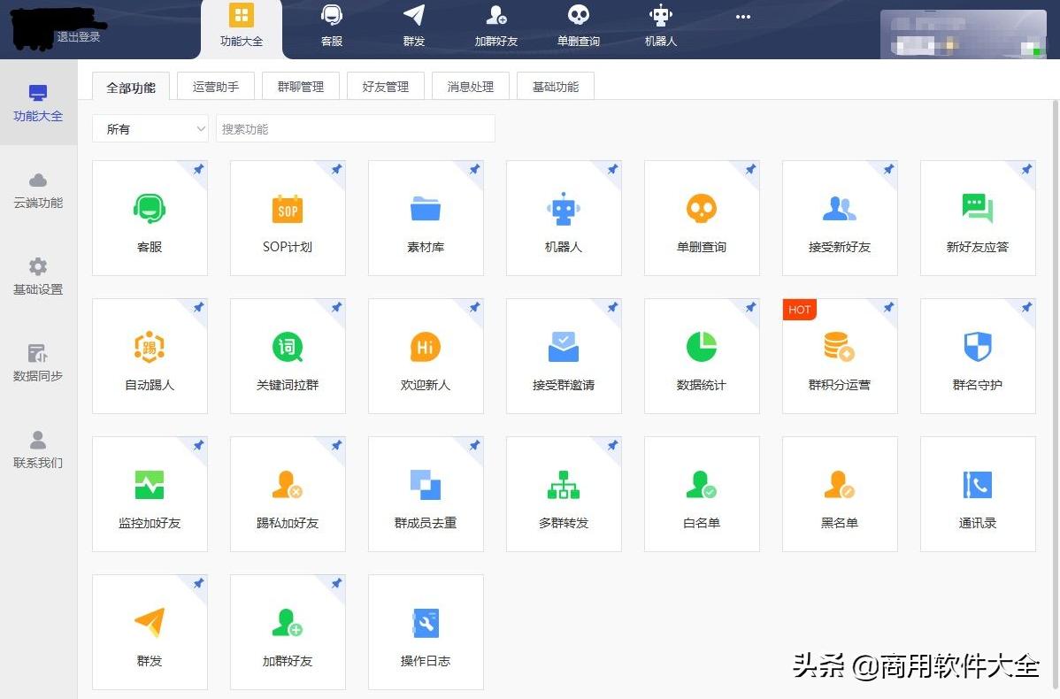
Task: Click 退出登录 to log out
Action: (79, 36)
